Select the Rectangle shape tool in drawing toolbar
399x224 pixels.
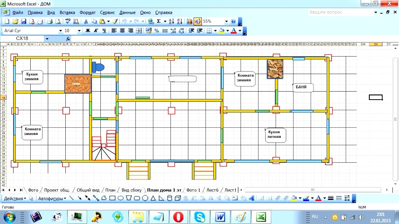pyautogui.click(x=112, y=198)
